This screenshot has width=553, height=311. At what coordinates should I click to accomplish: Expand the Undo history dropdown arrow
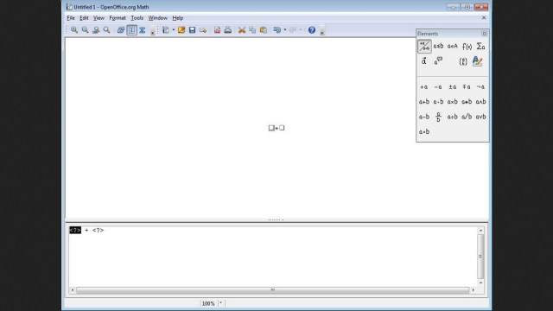(285, 30)
